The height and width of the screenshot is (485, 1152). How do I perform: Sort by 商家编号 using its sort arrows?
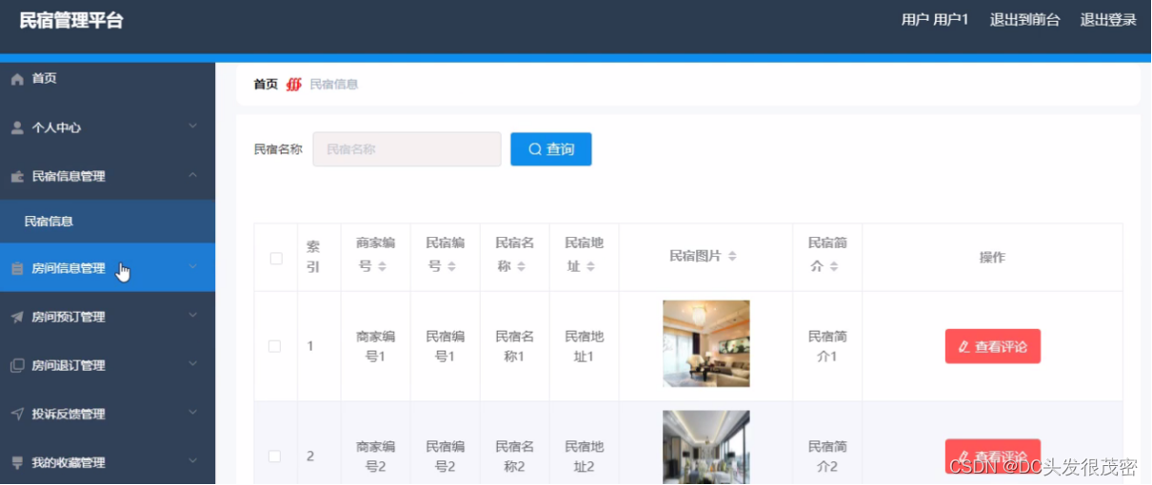[382, 267]
